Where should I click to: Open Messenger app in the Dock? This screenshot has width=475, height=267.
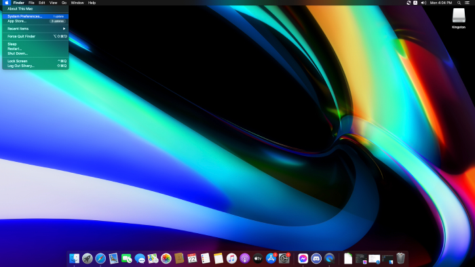point(303,259)
